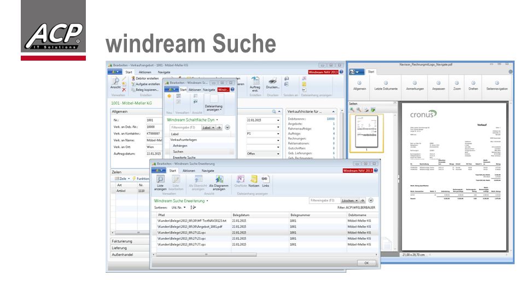This screenshot has width=525, height=295.
Task: Collapse Verkaufshistorie für factbox
Action: click(333, 111)
